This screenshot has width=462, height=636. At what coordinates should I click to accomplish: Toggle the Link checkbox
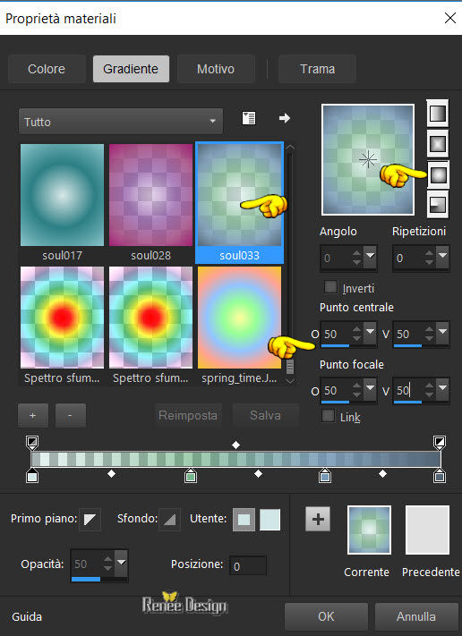coord(328,416)
